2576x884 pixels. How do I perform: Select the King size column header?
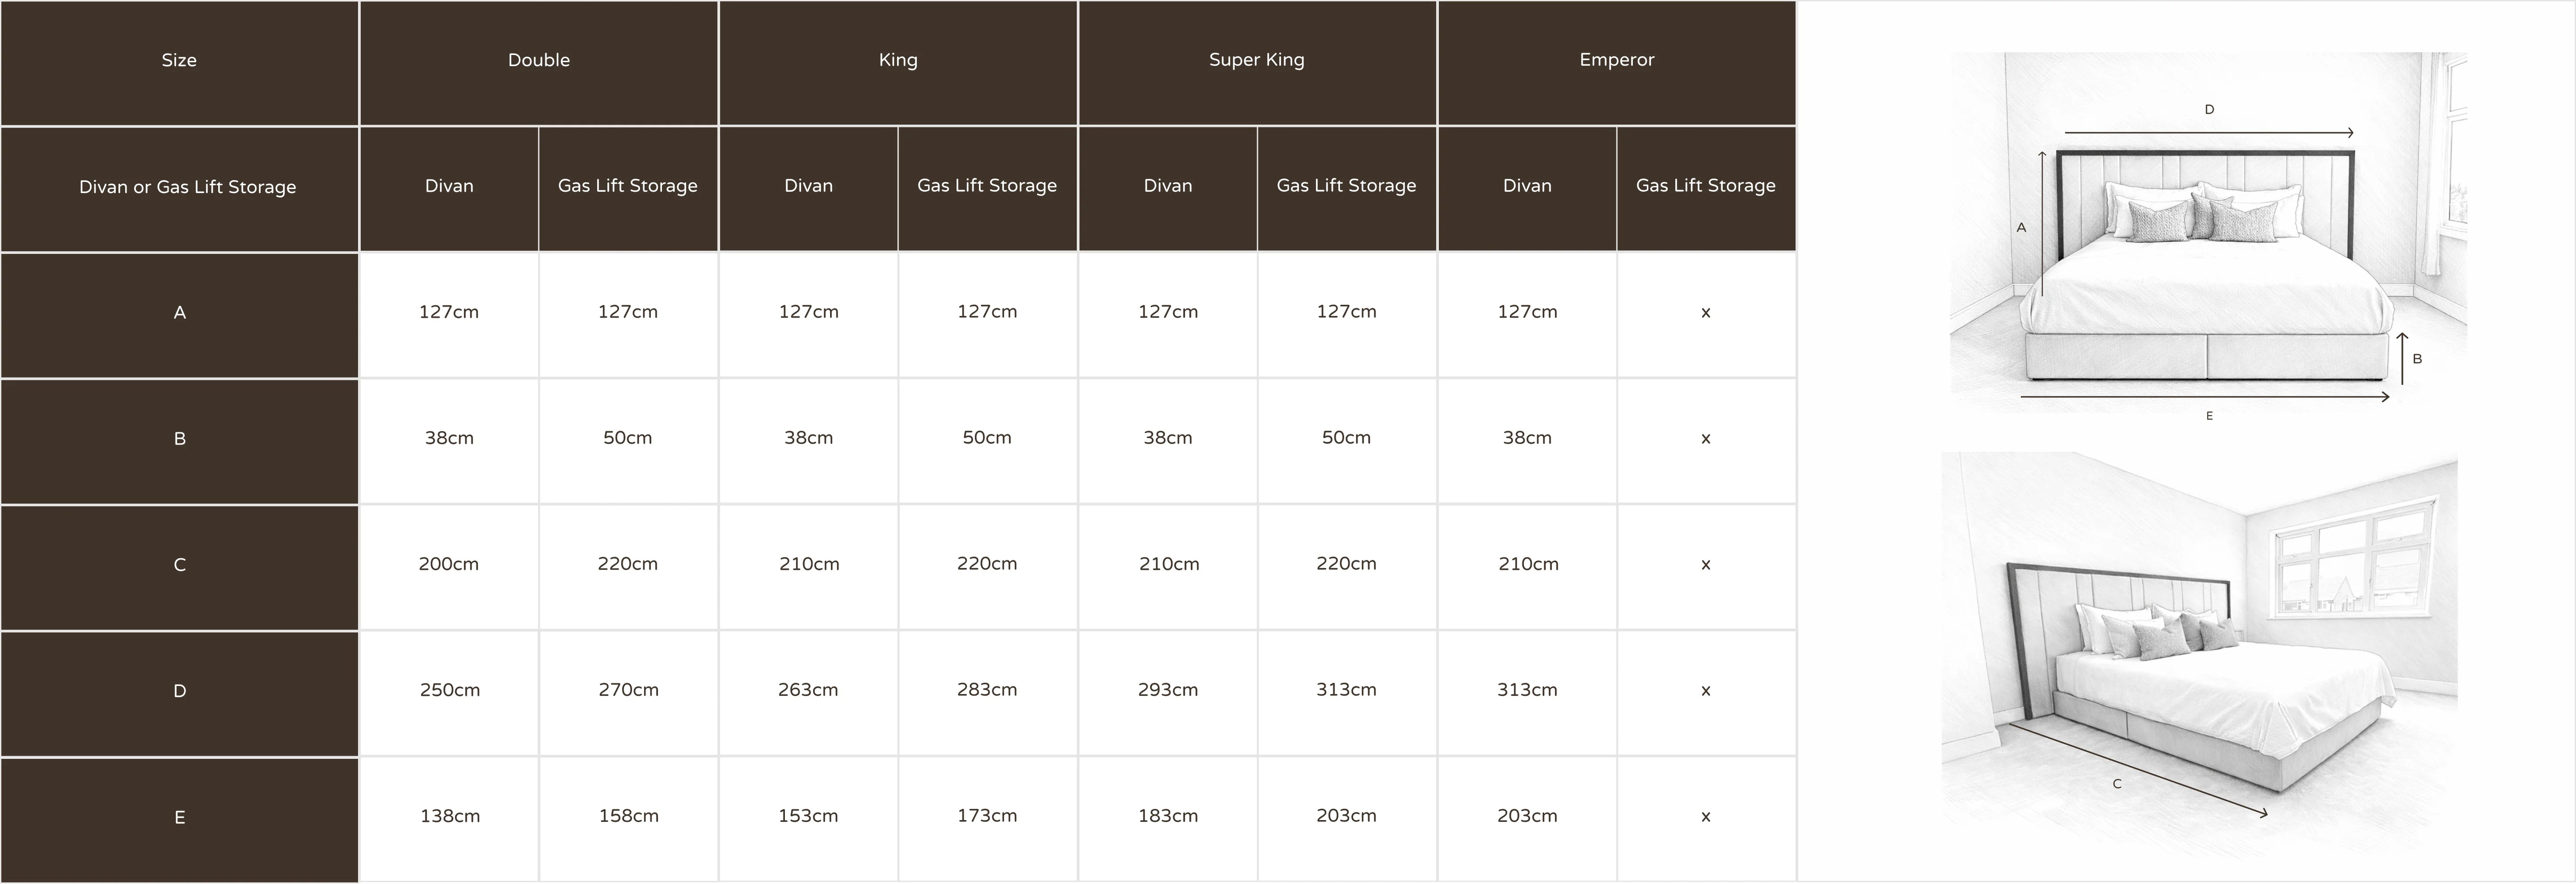[897, 61]
